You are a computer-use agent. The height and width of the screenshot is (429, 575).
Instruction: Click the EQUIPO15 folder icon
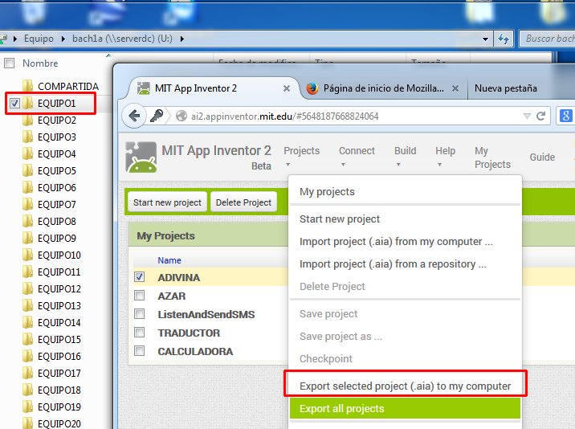(27, 340)
